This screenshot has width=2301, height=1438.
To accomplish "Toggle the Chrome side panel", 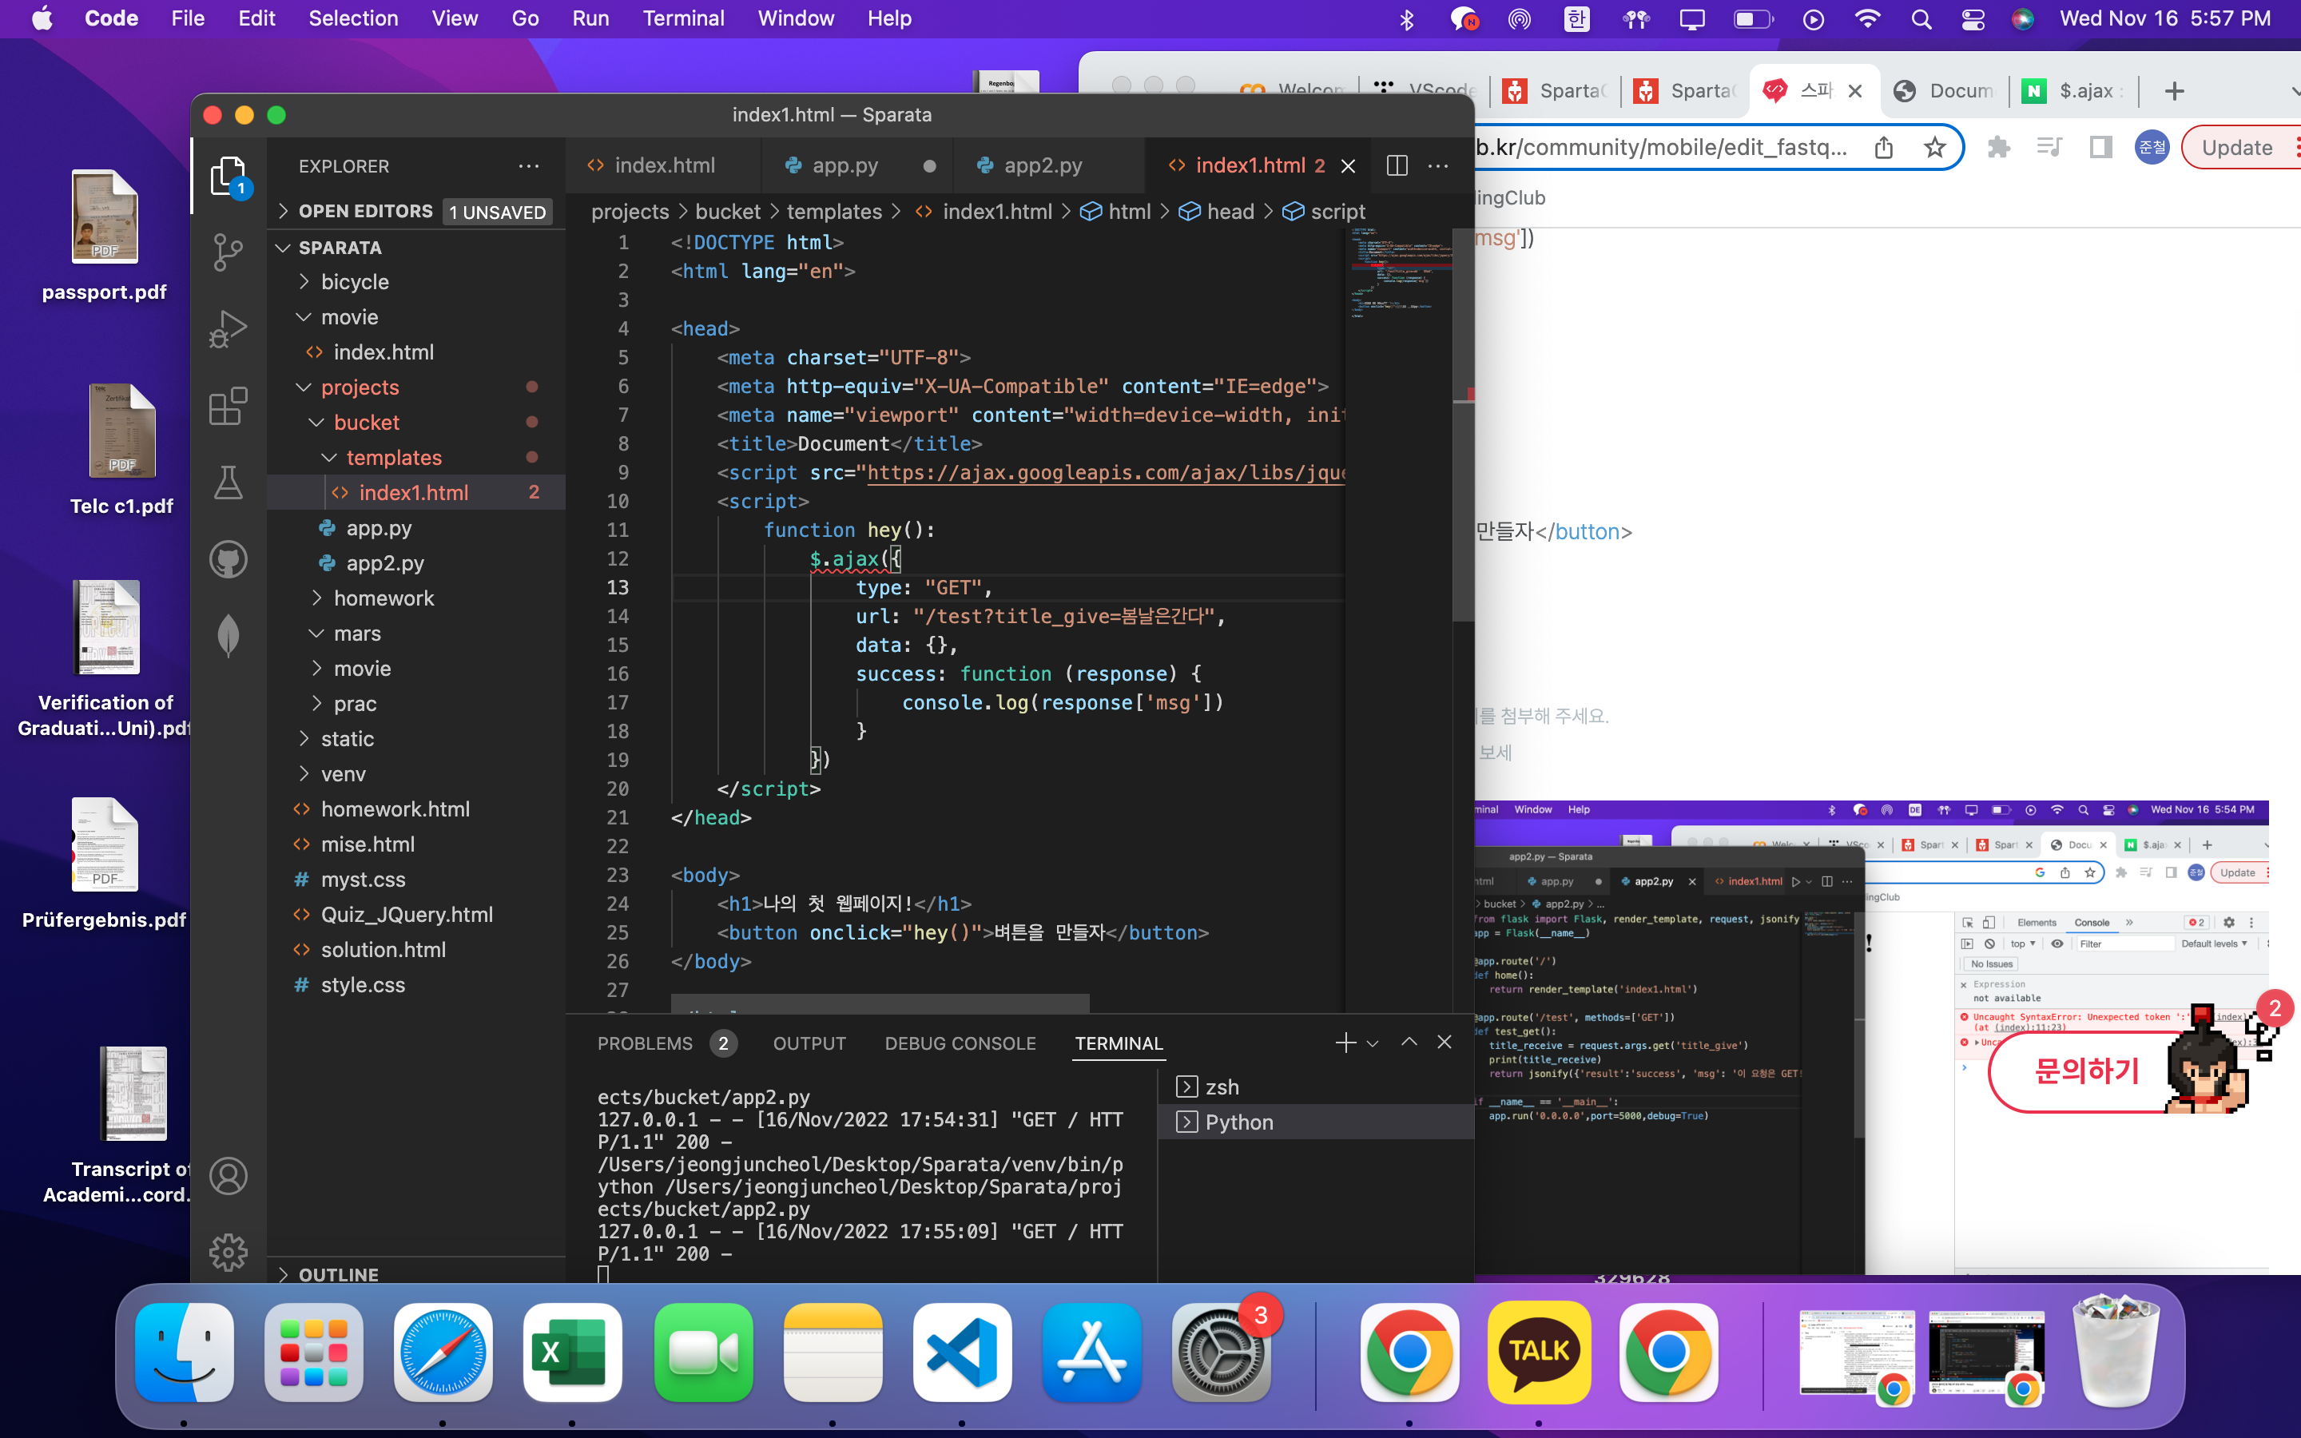I will point(2100,148).
